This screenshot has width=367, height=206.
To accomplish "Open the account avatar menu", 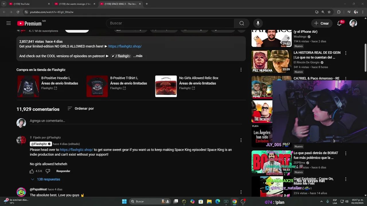I will point(353,23).
